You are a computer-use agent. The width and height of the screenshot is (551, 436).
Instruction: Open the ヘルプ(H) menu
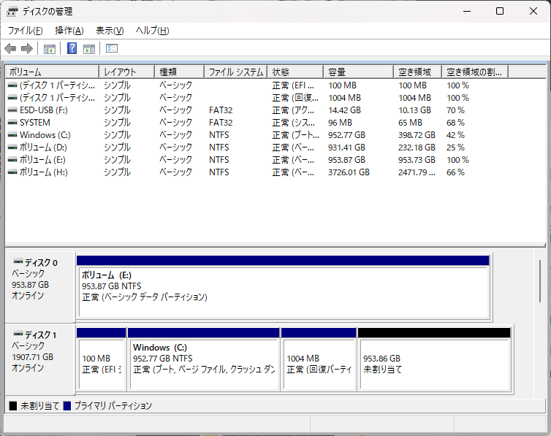point(152,31)
